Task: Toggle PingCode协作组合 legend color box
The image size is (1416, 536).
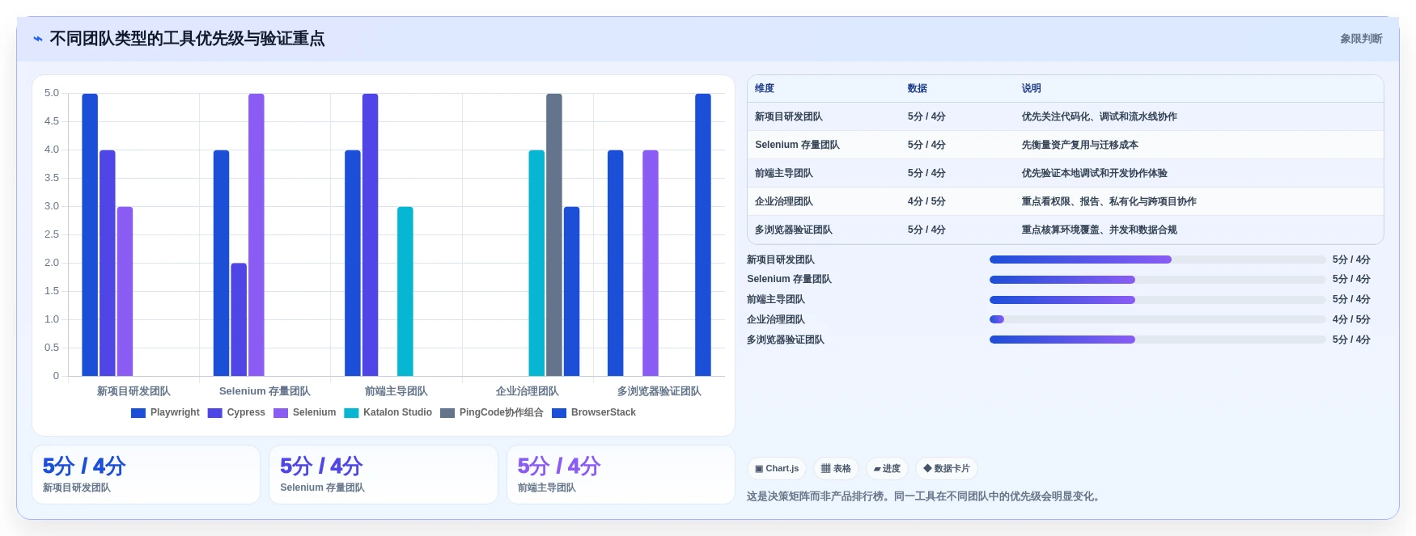Action: click(447, 413)
